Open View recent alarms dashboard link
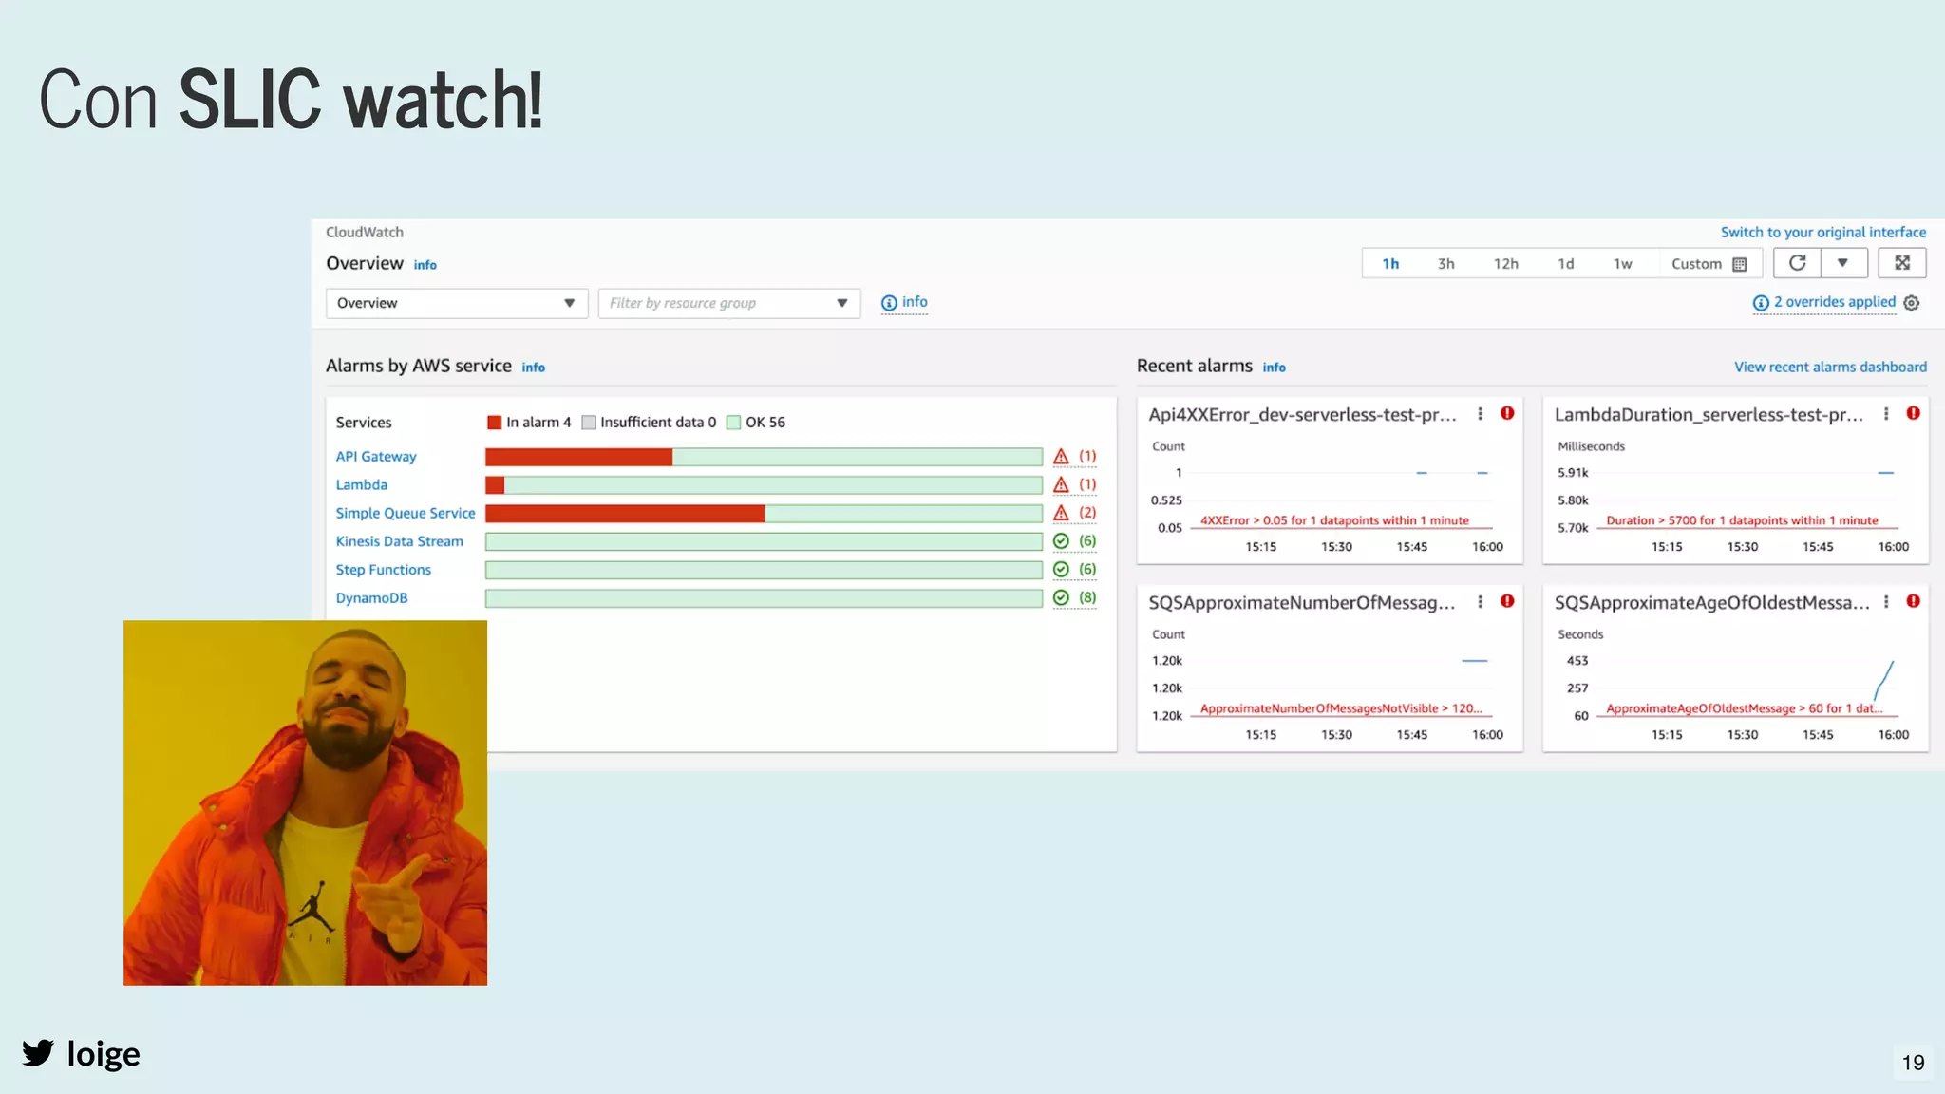 tap(1830, 367)
